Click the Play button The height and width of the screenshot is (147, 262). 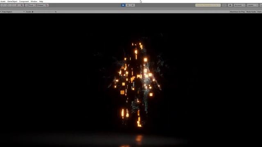coord(123,5)
